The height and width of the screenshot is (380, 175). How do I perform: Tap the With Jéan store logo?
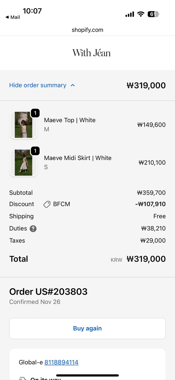point(91,53)
